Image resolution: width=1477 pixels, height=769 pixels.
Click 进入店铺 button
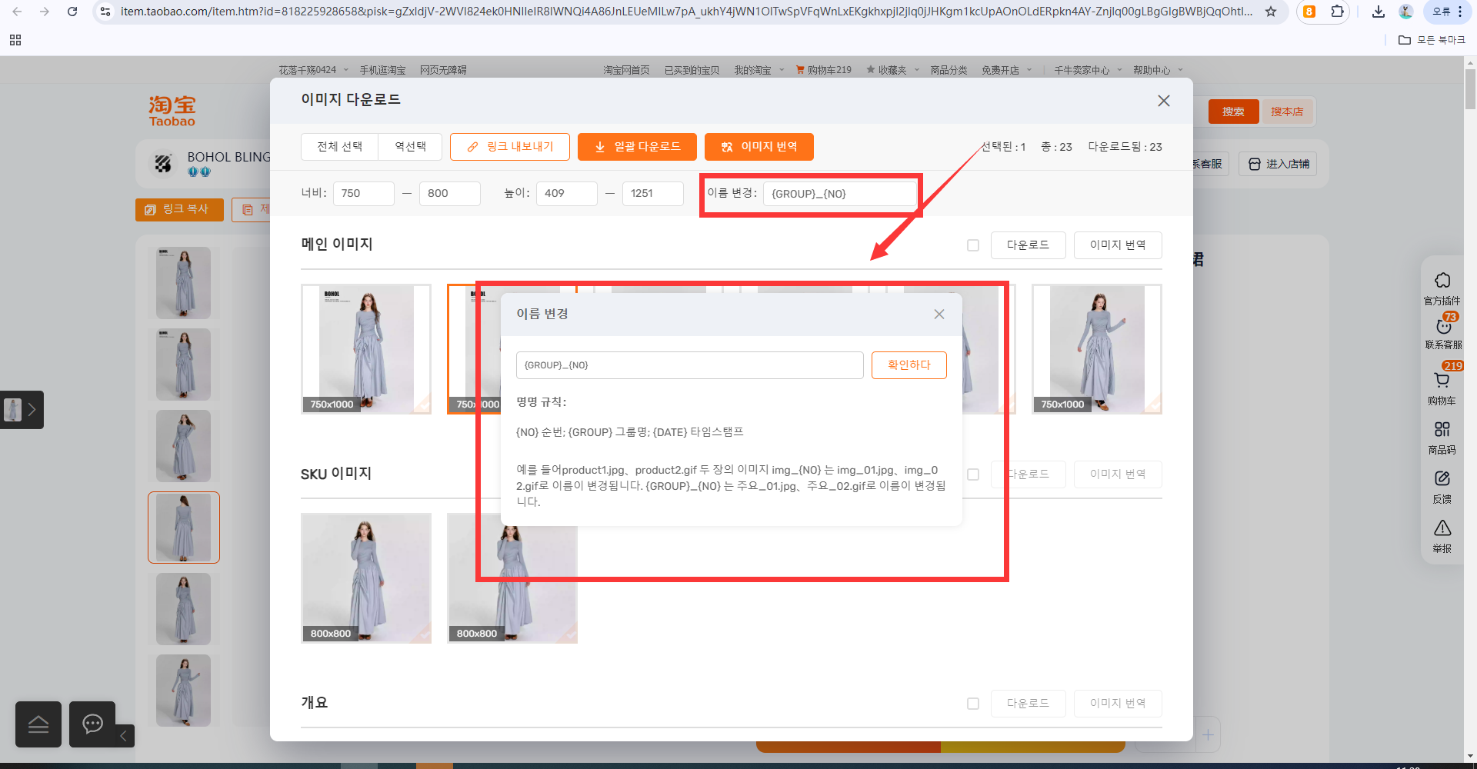coord(1278,164)
